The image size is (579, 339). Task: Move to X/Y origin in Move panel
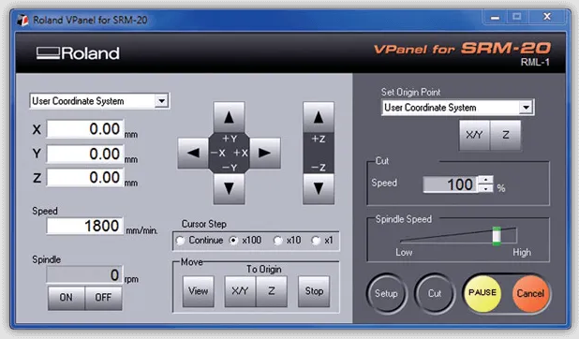coord(240,291)
